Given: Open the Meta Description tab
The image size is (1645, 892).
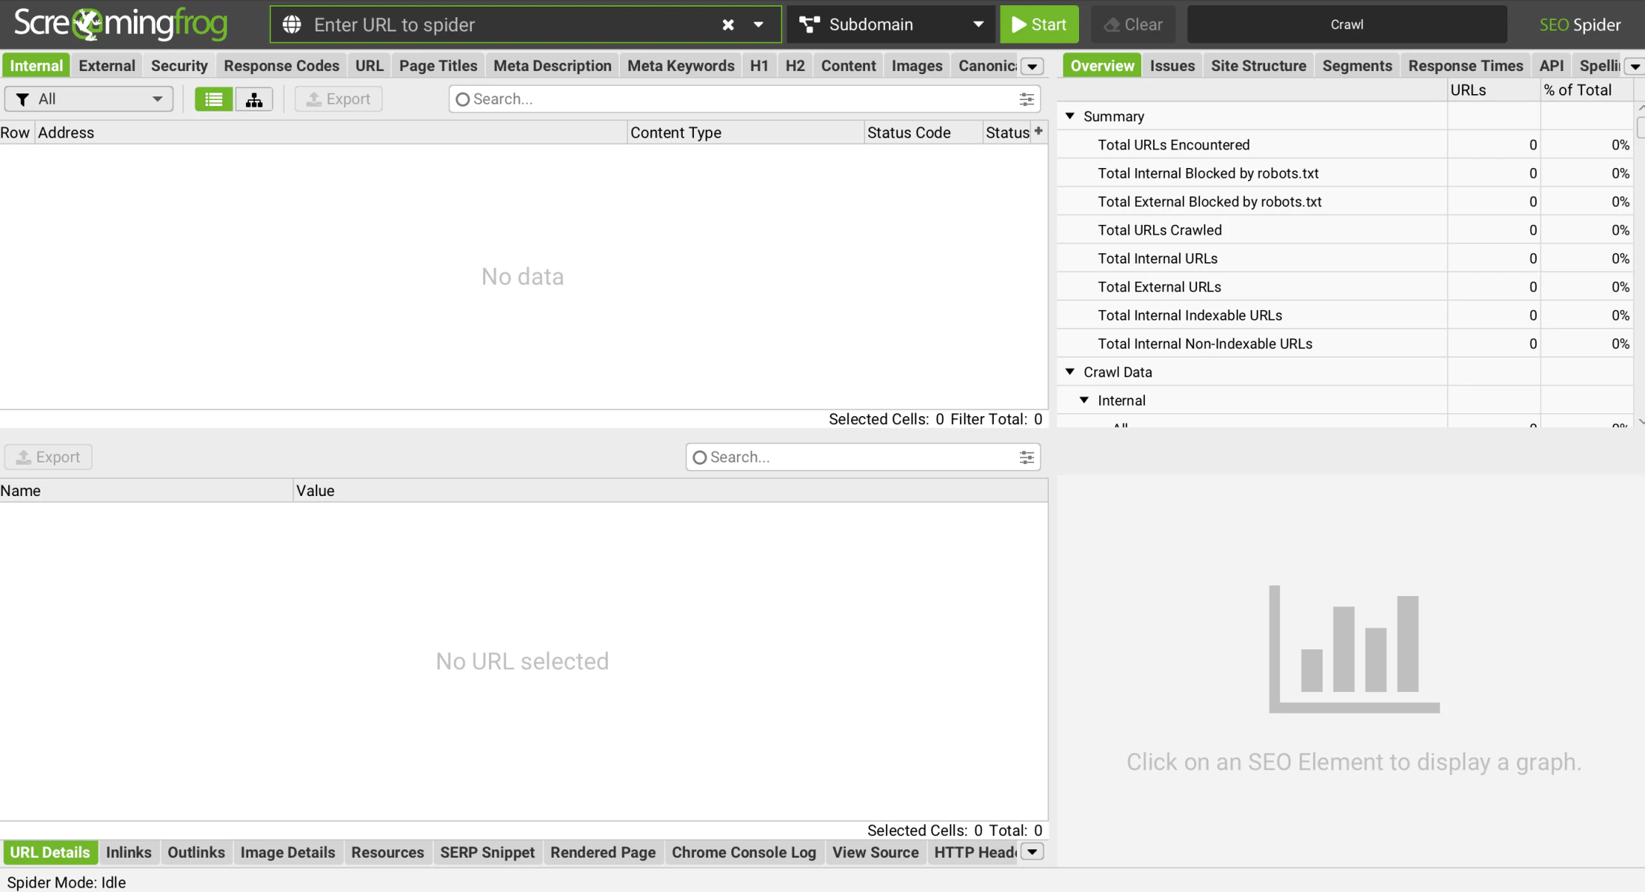Looking at the screenshot, I should click(x=553, y=66).
